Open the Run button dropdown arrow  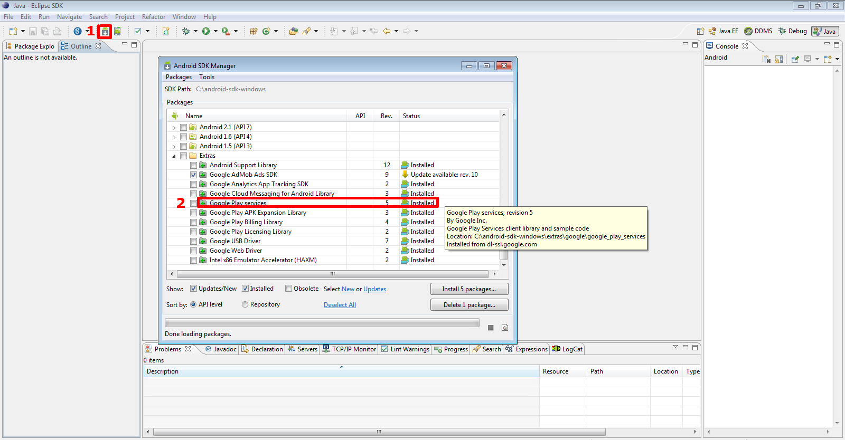click(x=215, y=32)
